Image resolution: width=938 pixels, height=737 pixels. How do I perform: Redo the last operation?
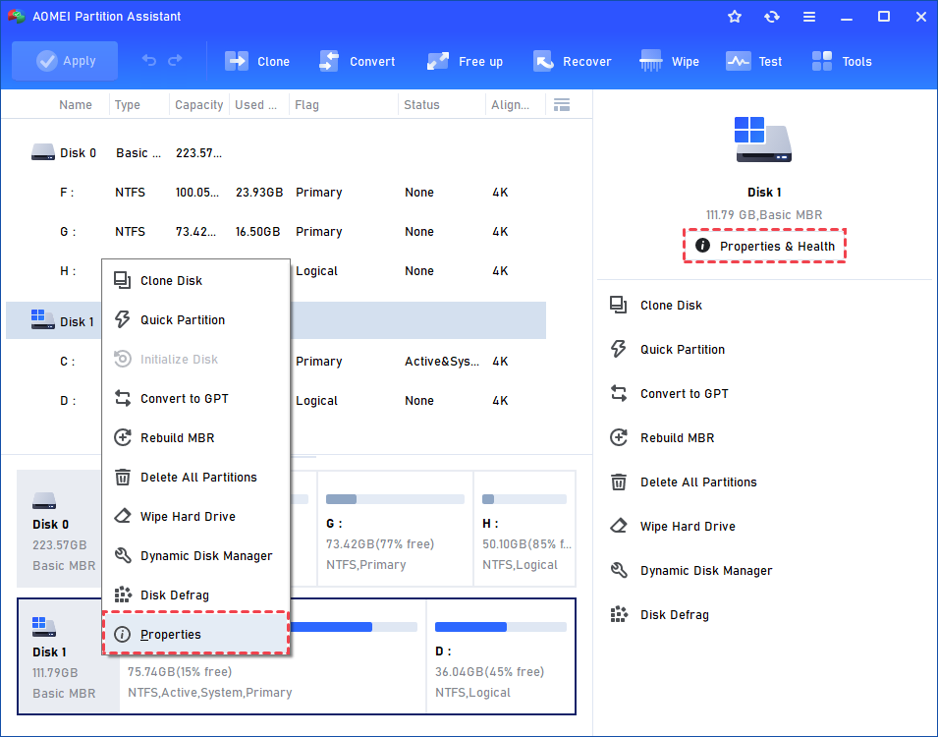[x=175, y=61]
